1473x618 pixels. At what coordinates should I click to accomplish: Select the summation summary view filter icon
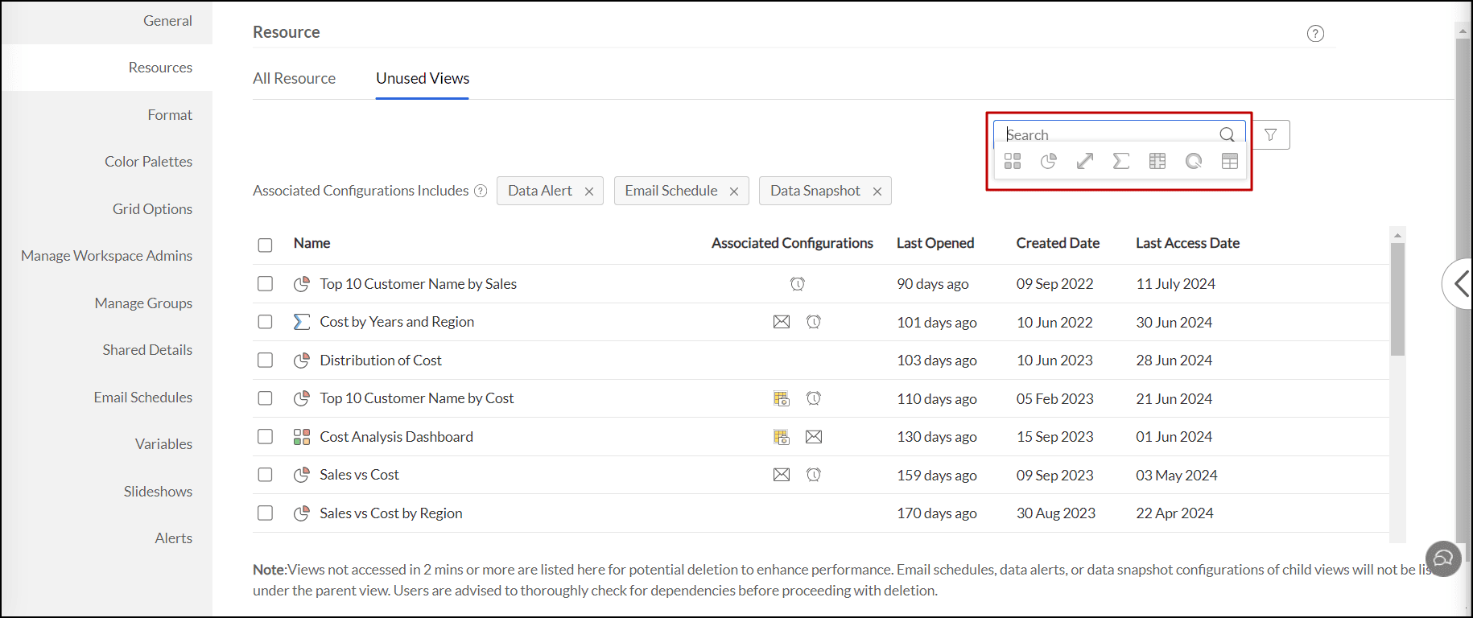(x=1120, y=162)
